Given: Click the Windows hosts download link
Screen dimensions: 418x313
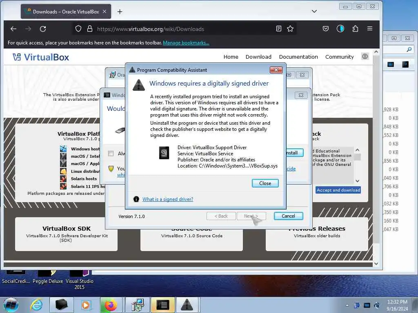Looking at the screenshot, I should pyautogui.click(x=85, y=149).
